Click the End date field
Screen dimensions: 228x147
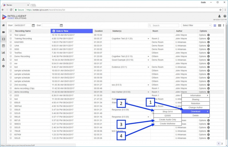pos(50,25)
